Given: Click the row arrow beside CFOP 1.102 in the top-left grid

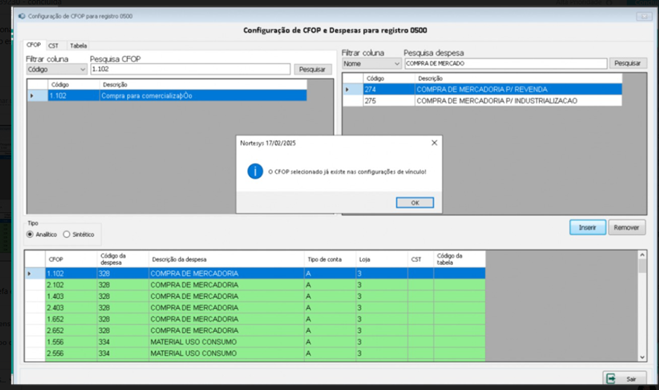Looking at the screenshot, I should (31, 96).
